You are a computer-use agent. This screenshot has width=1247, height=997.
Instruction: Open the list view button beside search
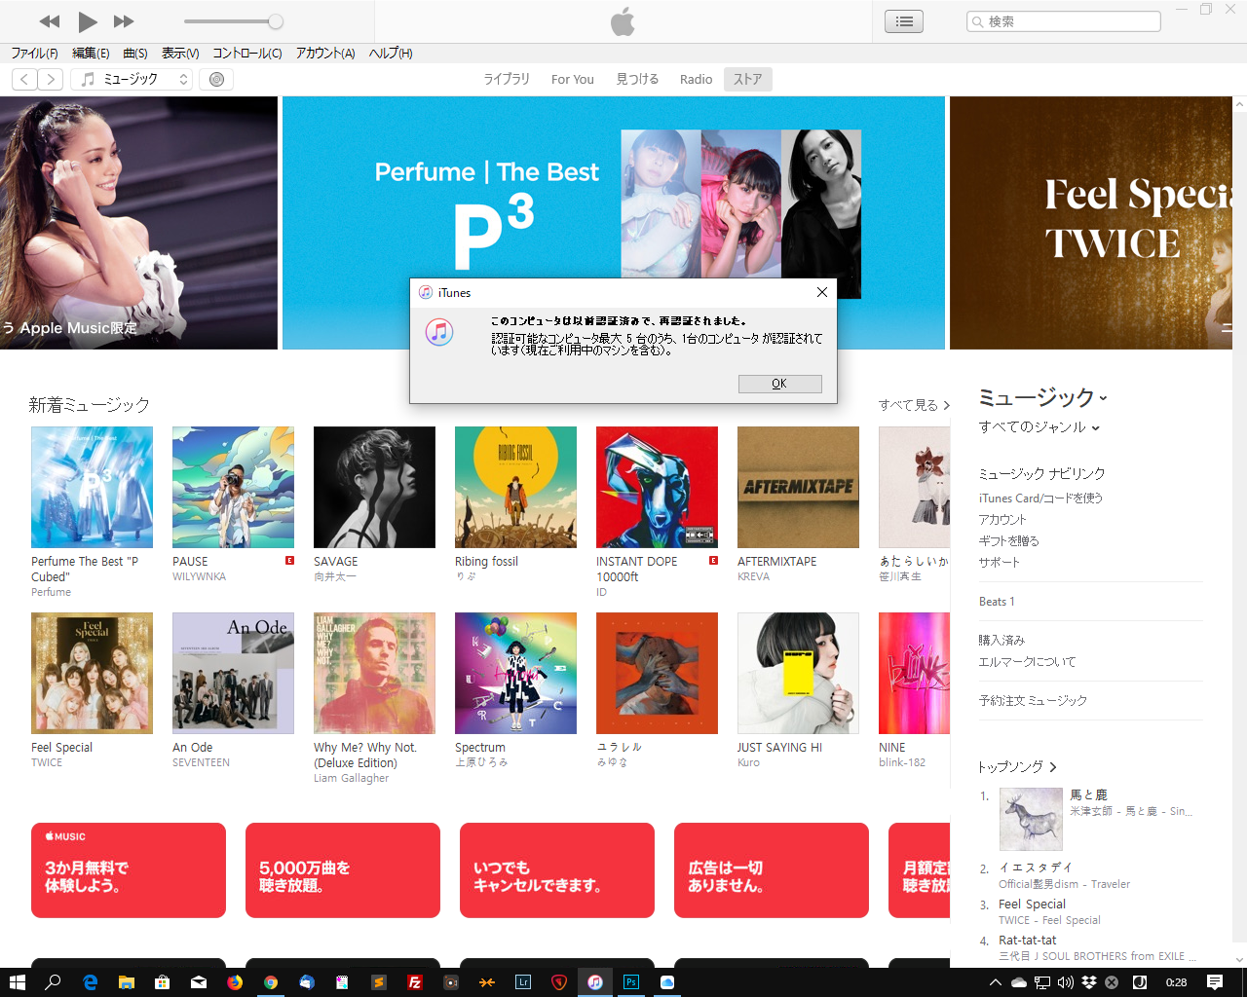coord(904,21)
